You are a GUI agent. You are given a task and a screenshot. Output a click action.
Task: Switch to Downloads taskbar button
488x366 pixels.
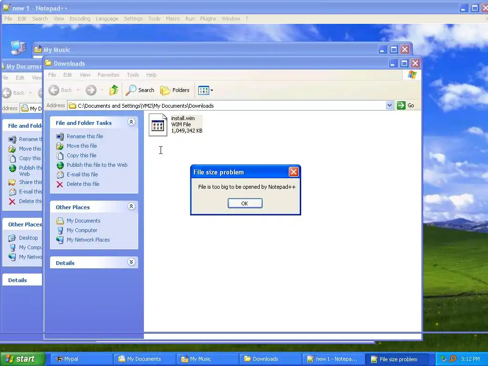(x=270, y=359)
